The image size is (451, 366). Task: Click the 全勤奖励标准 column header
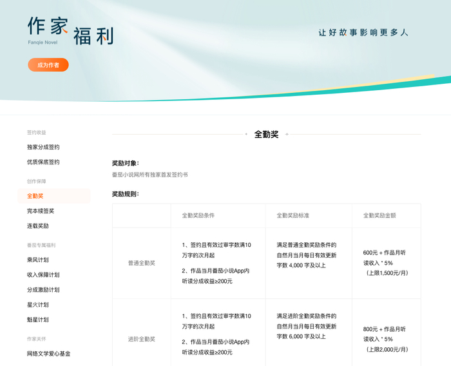click(293, 215)
